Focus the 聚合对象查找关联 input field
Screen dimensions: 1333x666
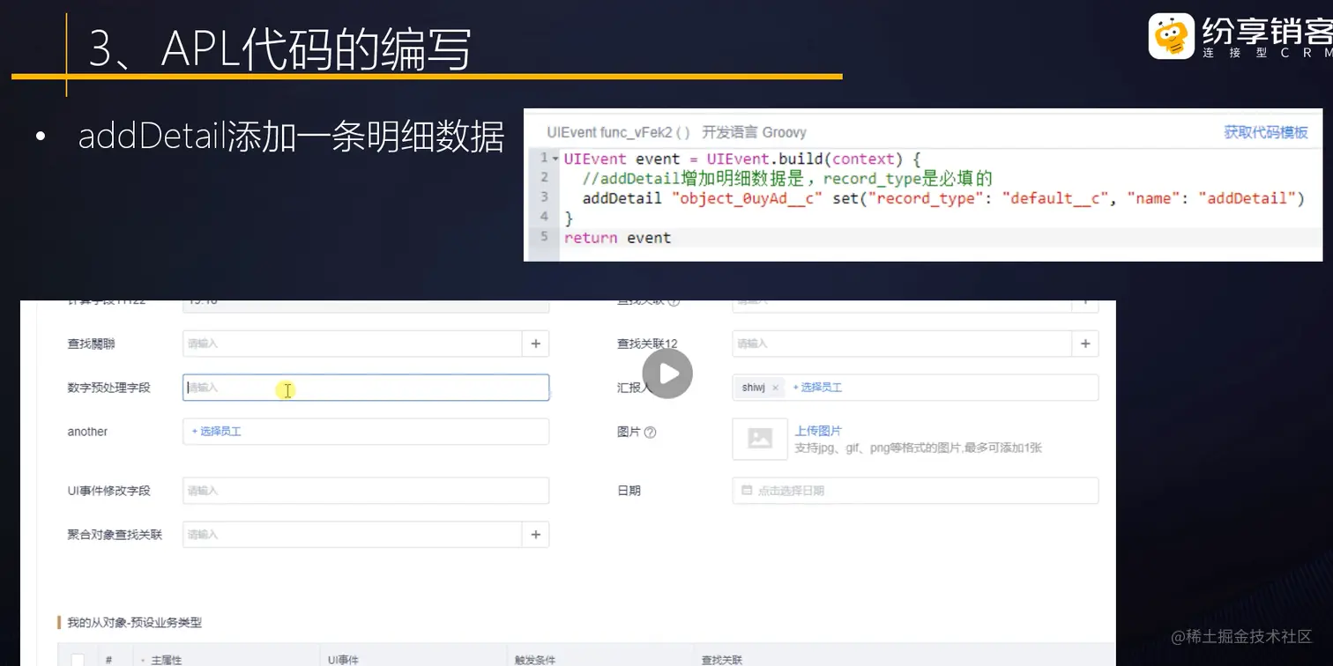tap(353, 535)
